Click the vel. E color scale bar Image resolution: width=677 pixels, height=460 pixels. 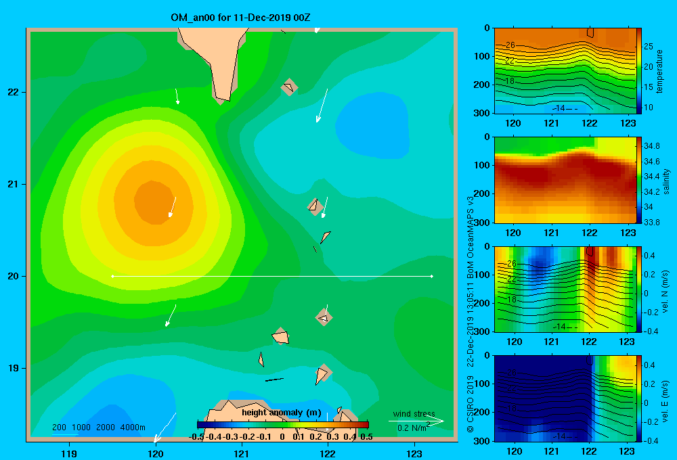639,398
